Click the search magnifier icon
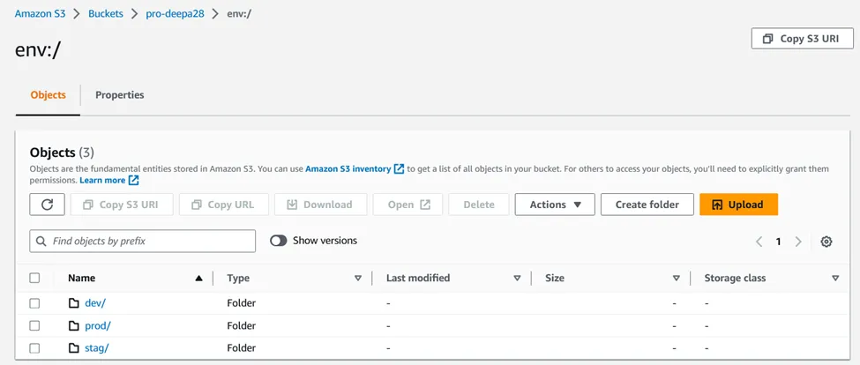 (41, 242)
